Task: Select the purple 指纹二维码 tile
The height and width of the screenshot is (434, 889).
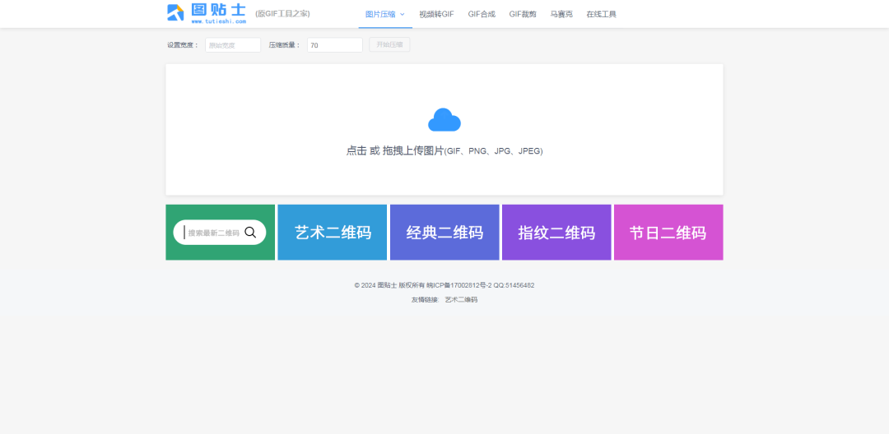Action: point(556,233)
